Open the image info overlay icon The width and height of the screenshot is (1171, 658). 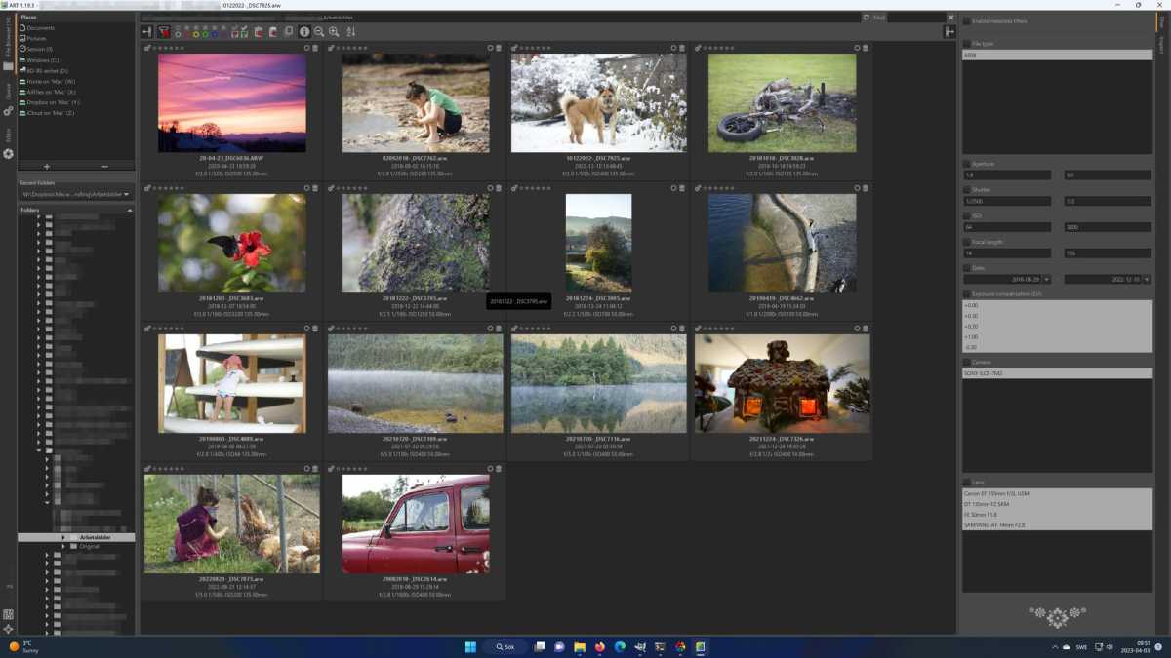[304, 32]
